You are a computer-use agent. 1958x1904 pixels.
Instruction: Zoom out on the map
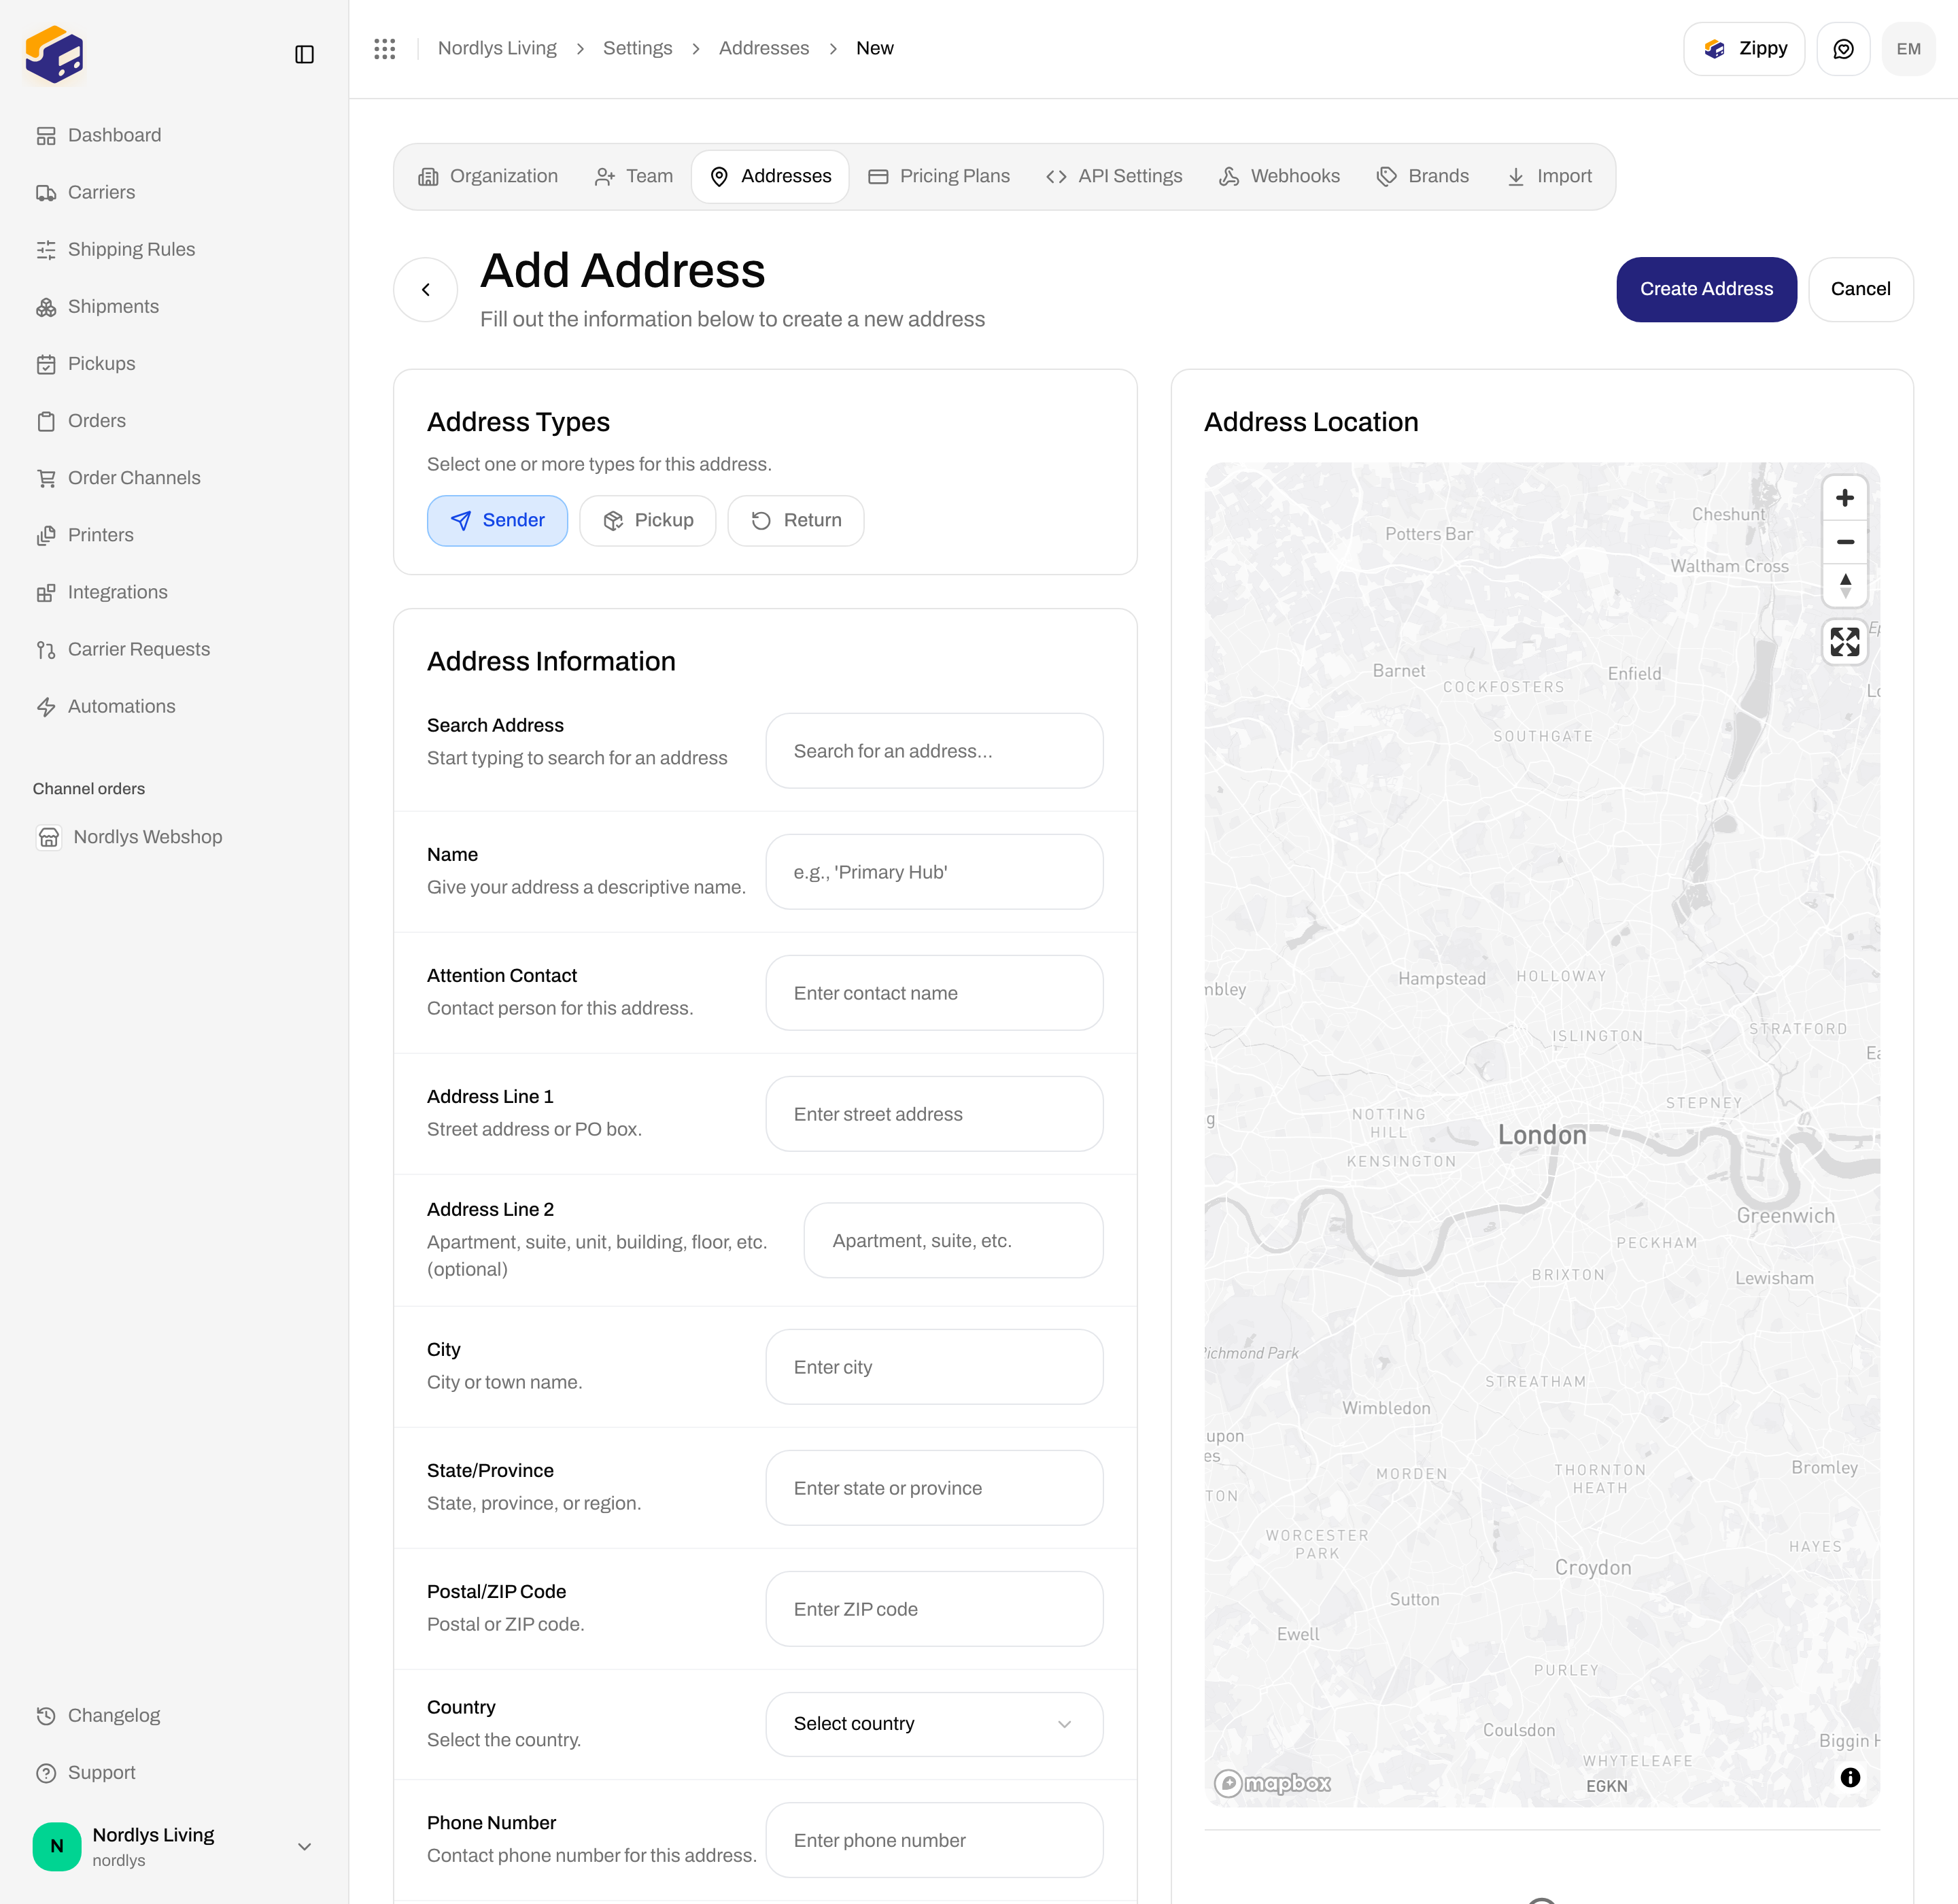pos(1845,542)
